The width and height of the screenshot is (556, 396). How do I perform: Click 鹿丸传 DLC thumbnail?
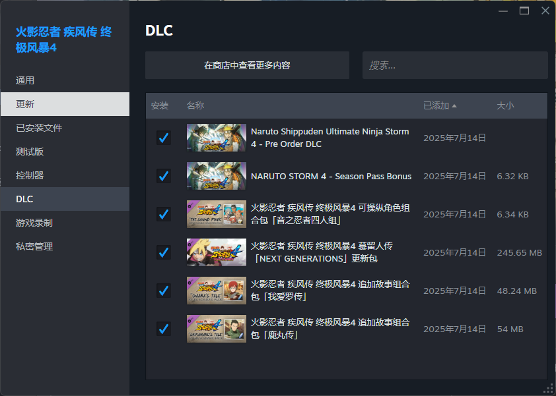point(217,329)
